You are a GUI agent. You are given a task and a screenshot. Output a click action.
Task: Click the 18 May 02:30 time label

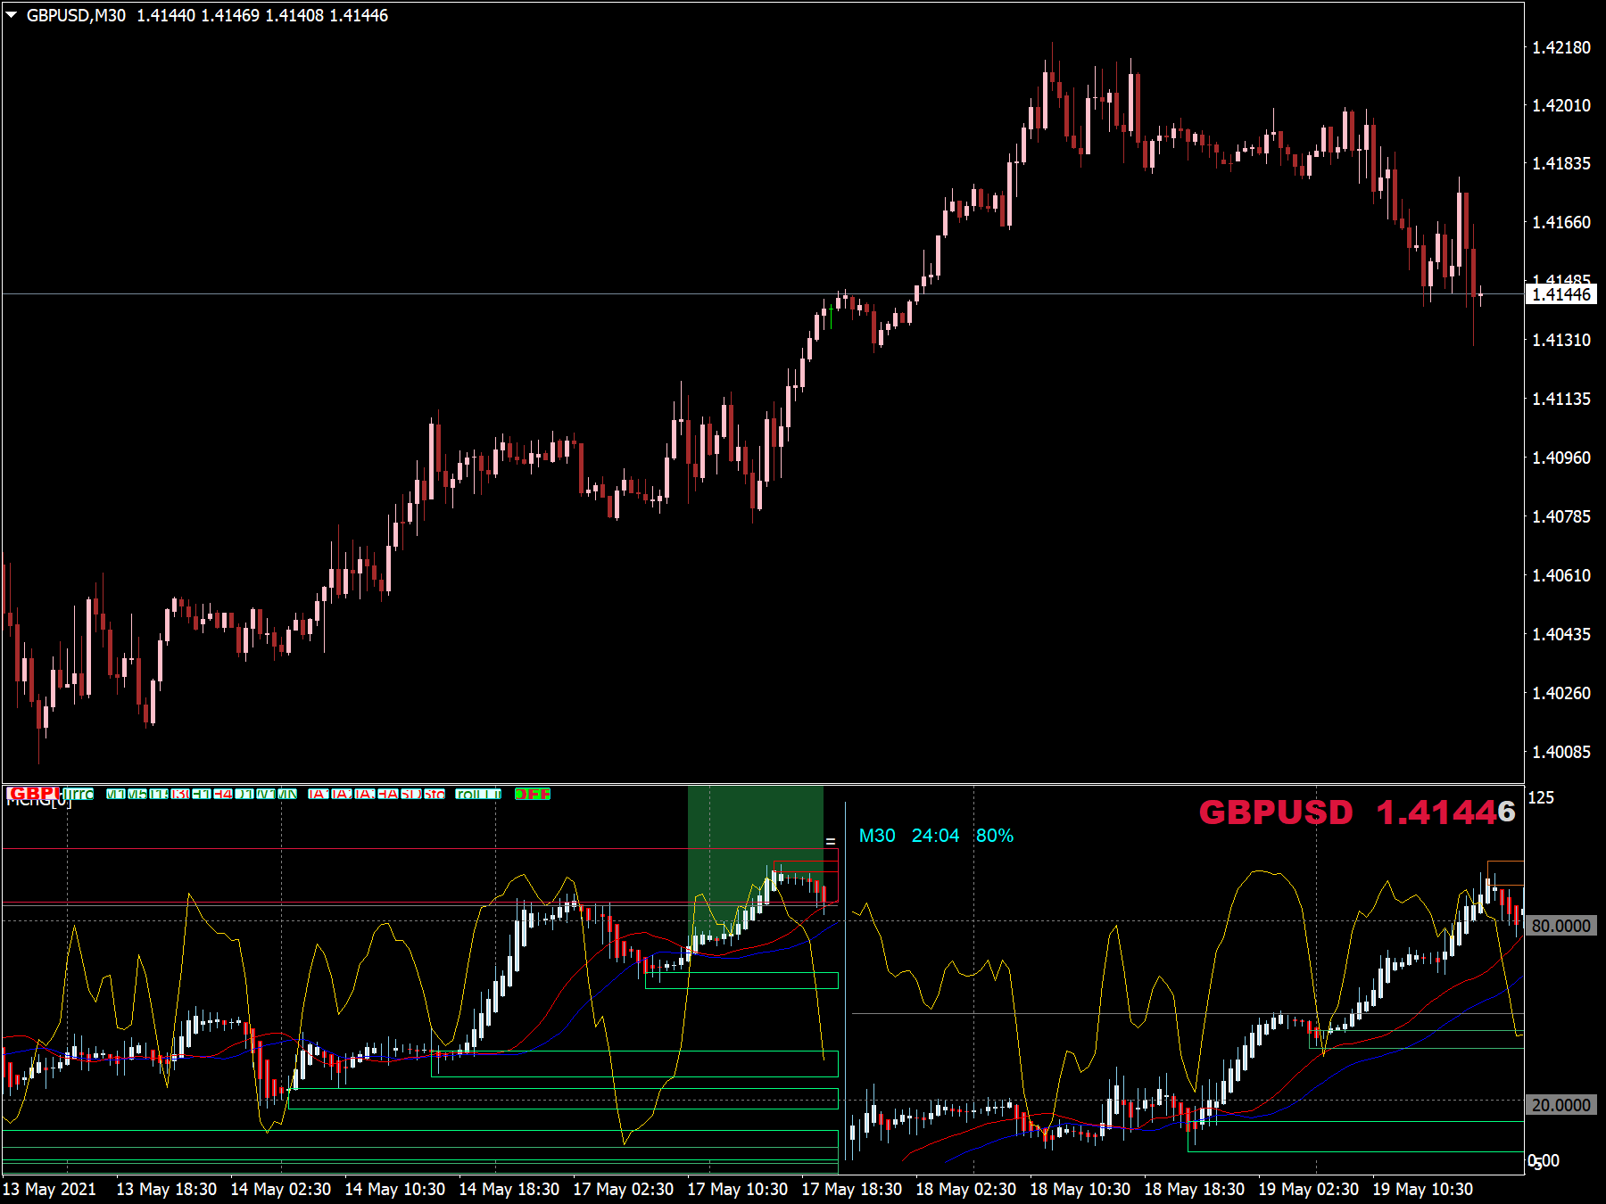[x=966, y=1189]
